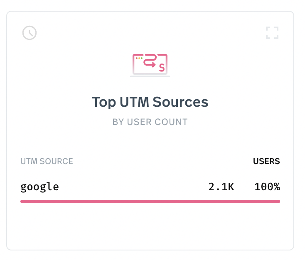Open the google source row
This screenshot has height=260, width=305.
tap(150, 187)
